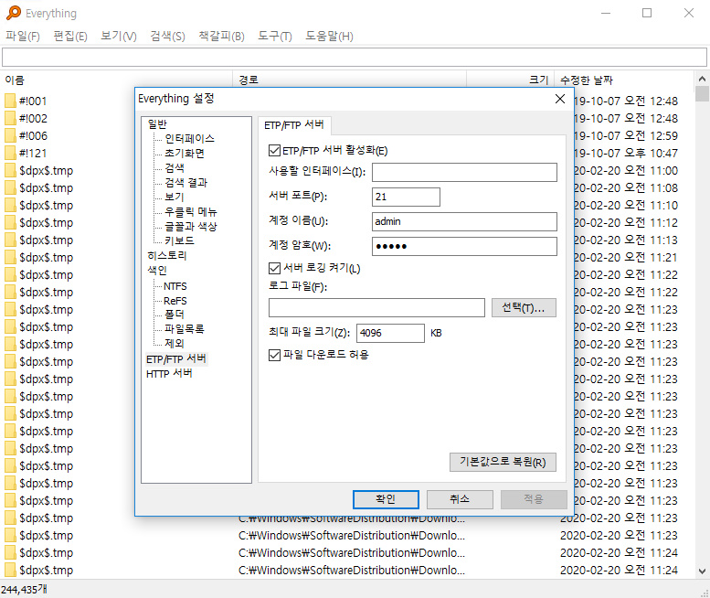Open the 책갈피(B) menu

pos(221,36)
